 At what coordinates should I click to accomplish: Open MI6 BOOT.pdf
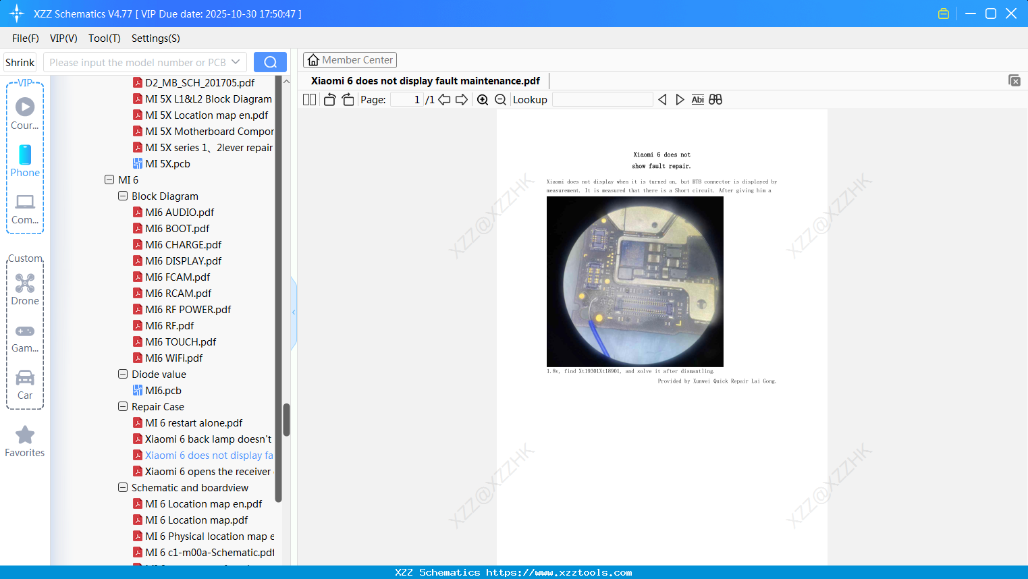178,229
